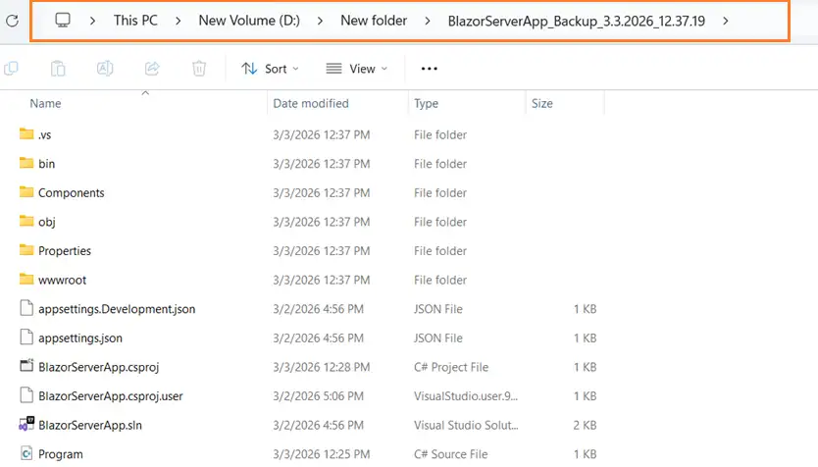The width and height of the screenshot is (818, 467).
Task: Click the C# Project File type cell
Action: click(x=451, y=367)
